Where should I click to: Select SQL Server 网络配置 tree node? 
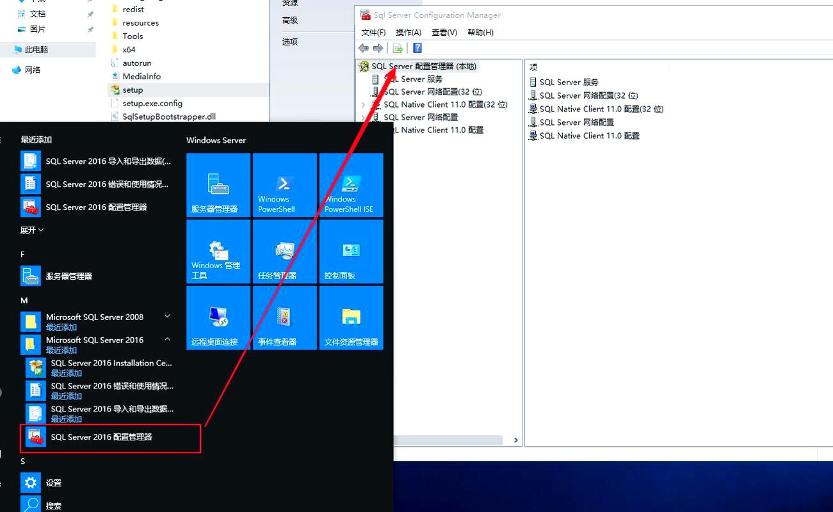(421, 117)
